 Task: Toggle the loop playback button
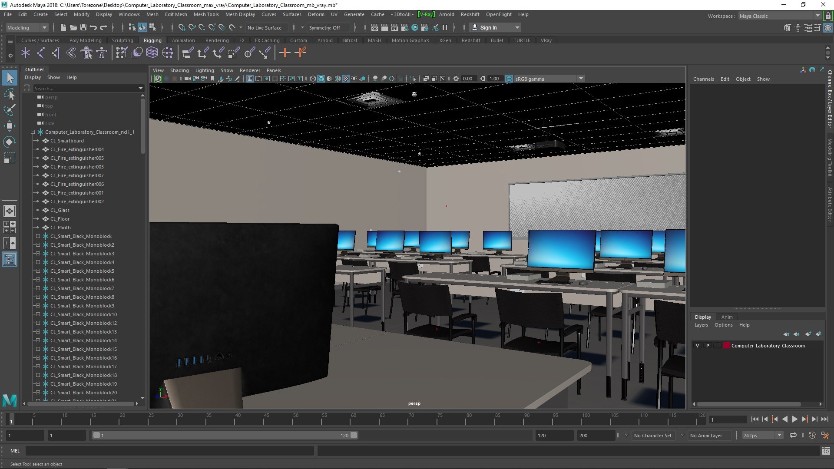click(793, 435)
